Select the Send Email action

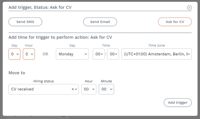(100, 22)
